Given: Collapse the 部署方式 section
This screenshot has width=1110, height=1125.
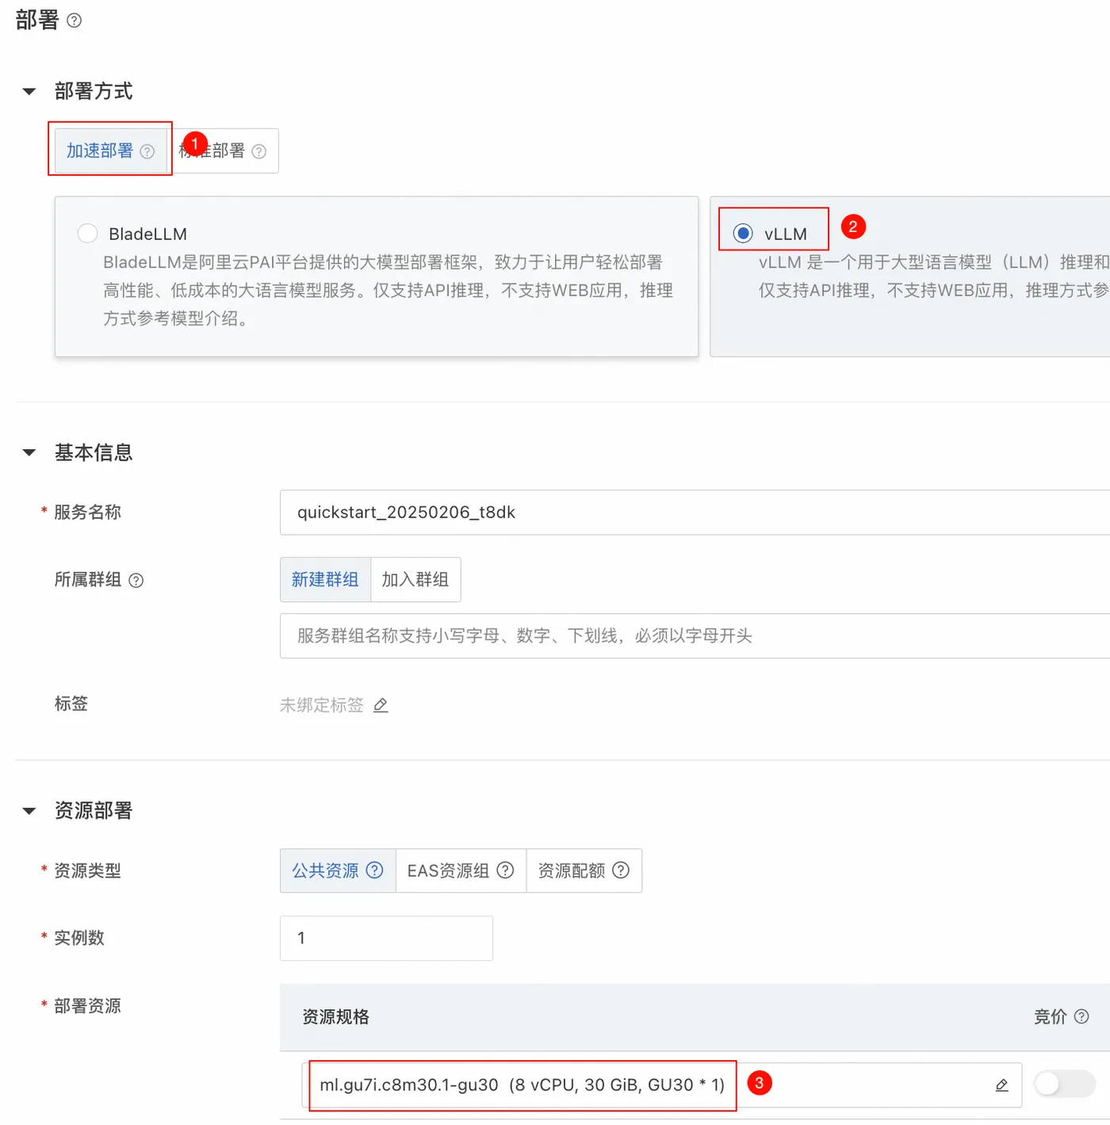Looking at the screenshot, I should 29,92.
